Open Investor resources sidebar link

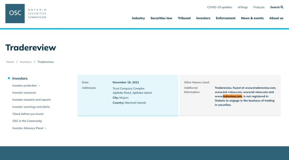click(24, 93)
